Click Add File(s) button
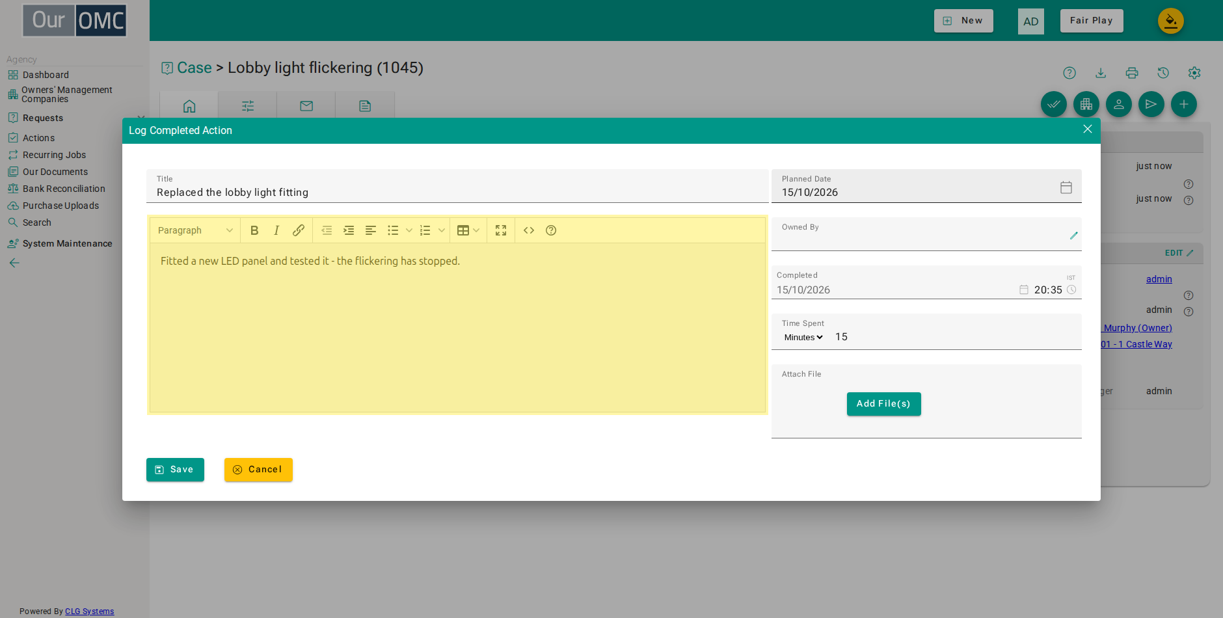Image resolution: width=1223 pixels, height=618 pixels. coord(884,404)
